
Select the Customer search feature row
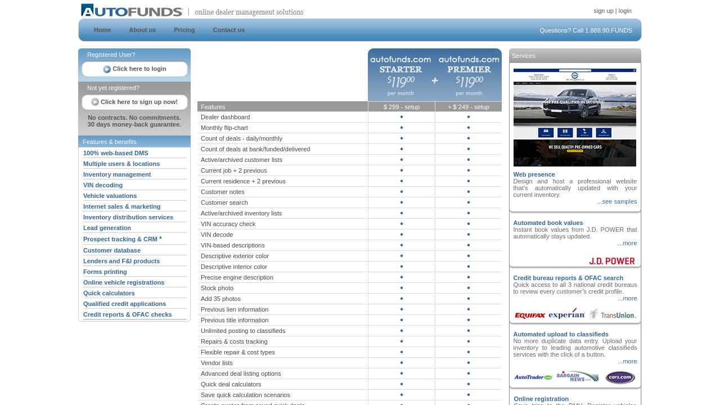click(349, 202)
